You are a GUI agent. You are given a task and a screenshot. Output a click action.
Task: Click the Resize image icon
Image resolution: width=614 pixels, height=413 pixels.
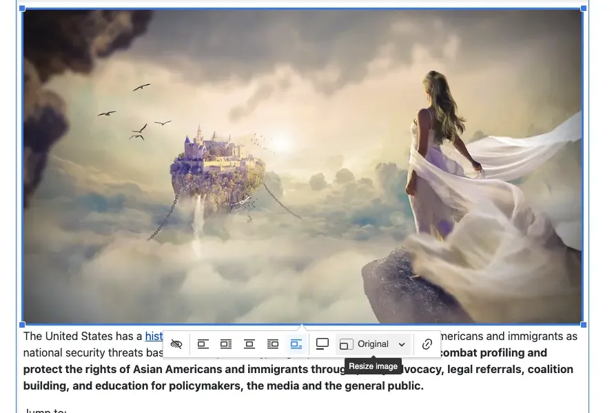coord(345,344)
